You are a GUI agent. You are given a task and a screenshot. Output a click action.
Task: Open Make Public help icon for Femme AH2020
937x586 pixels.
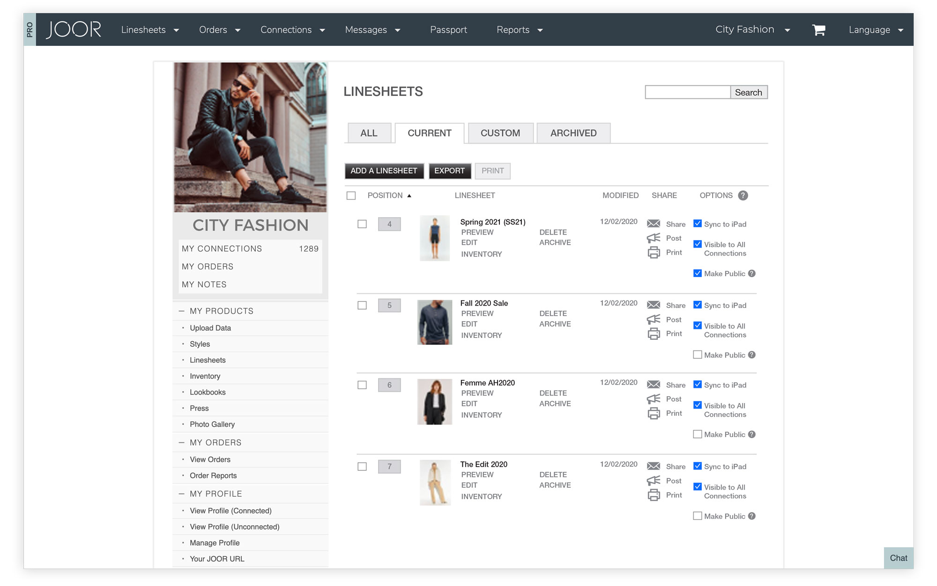[x=752, y=434]
